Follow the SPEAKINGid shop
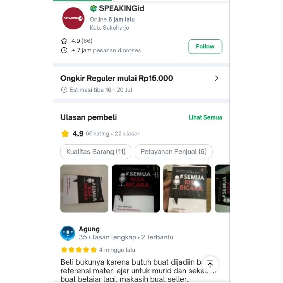The image size is (283, 283). tap(205, 47)
